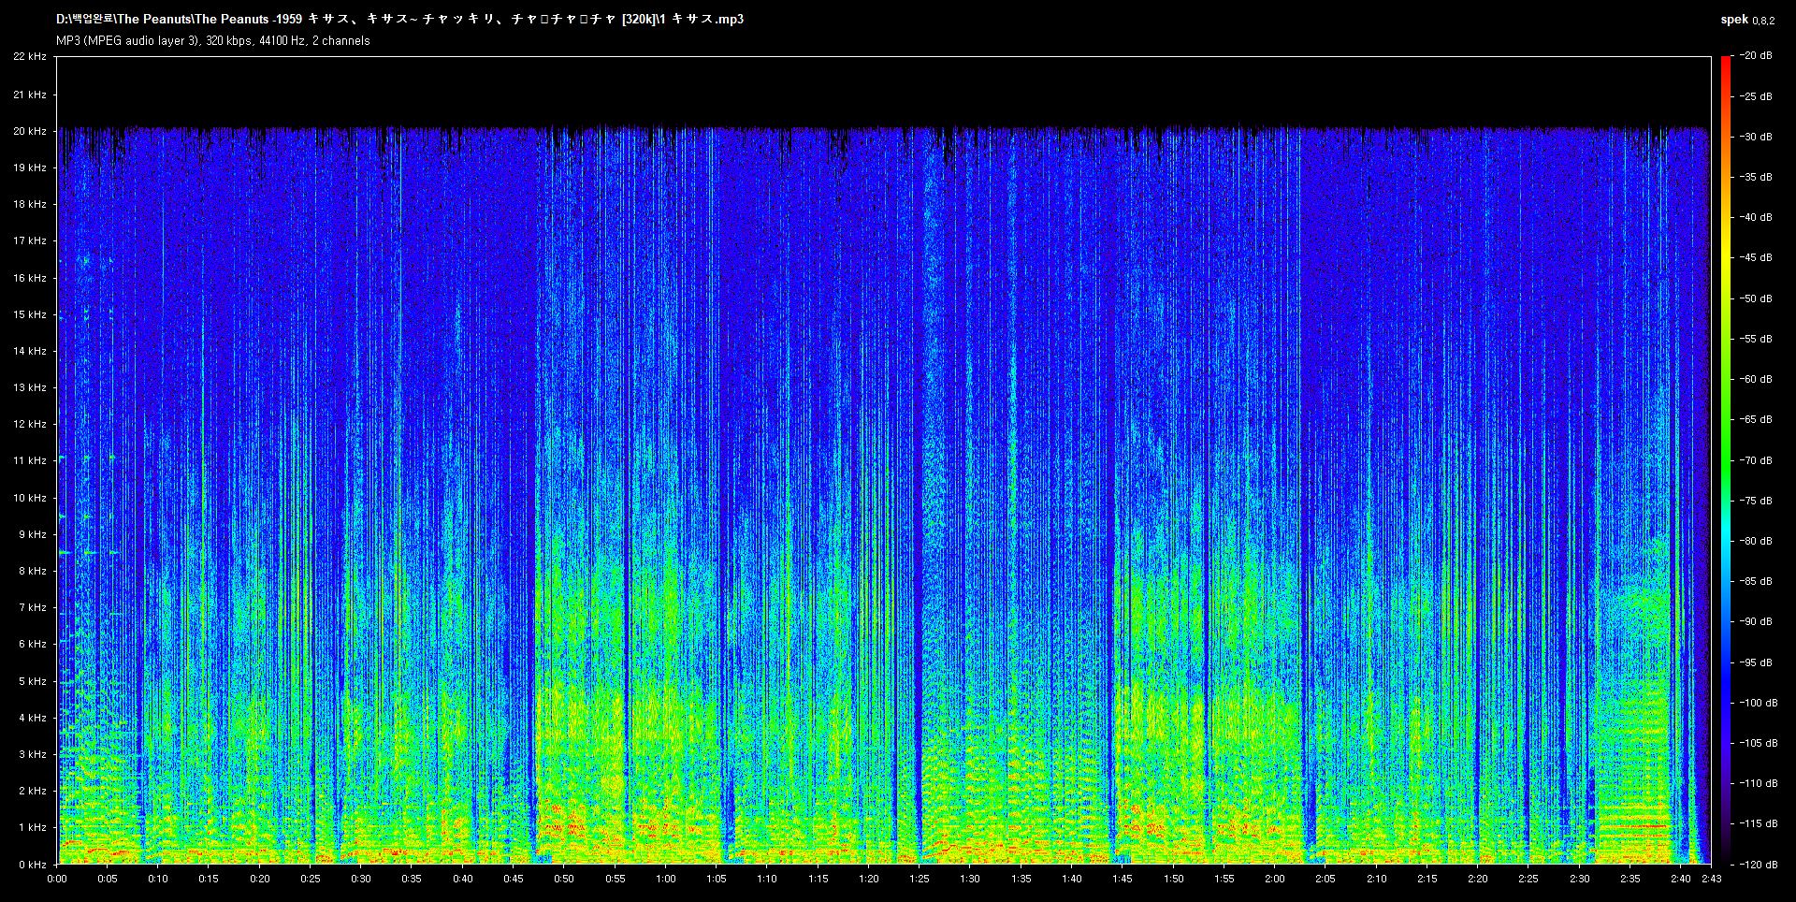Select the "4 kHz" frequency axis label
Viewport: 1796px width, 902px height.
33,718
